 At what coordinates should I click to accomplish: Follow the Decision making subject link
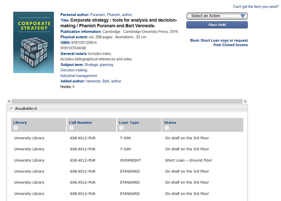coord(74,70)
